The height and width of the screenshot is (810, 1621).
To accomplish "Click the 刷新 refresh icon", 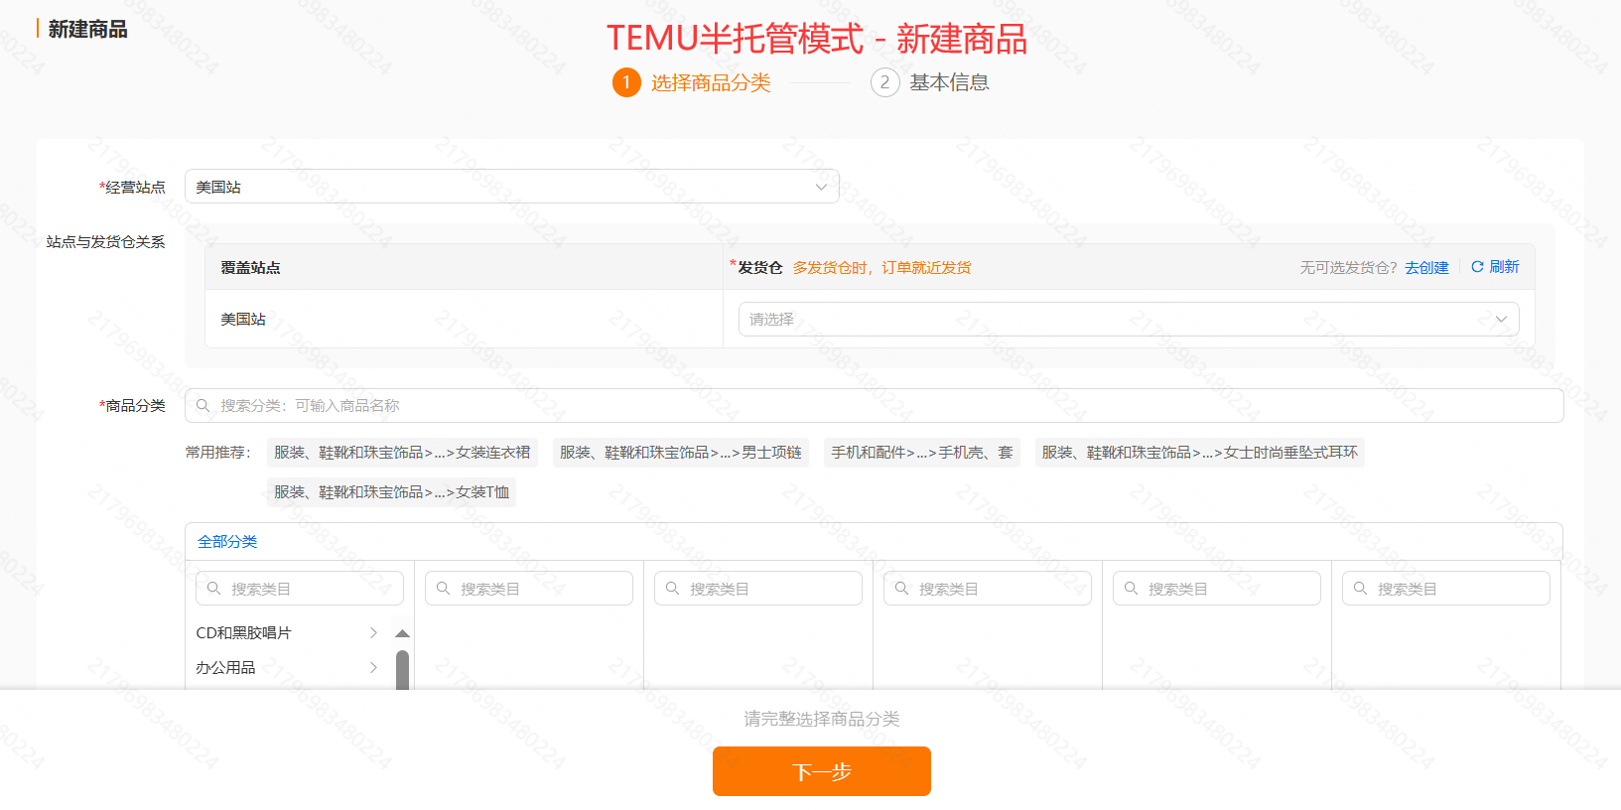I will click(1477, 267).
